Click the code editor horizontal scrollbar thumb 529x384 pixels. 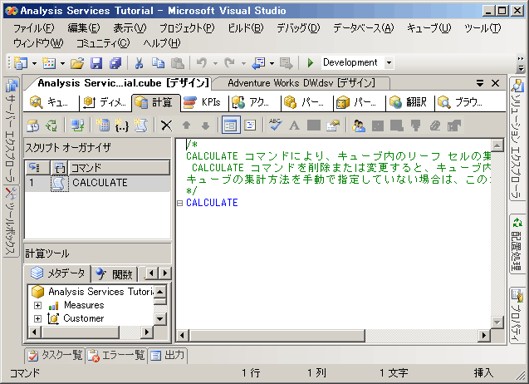pos(277,336)
